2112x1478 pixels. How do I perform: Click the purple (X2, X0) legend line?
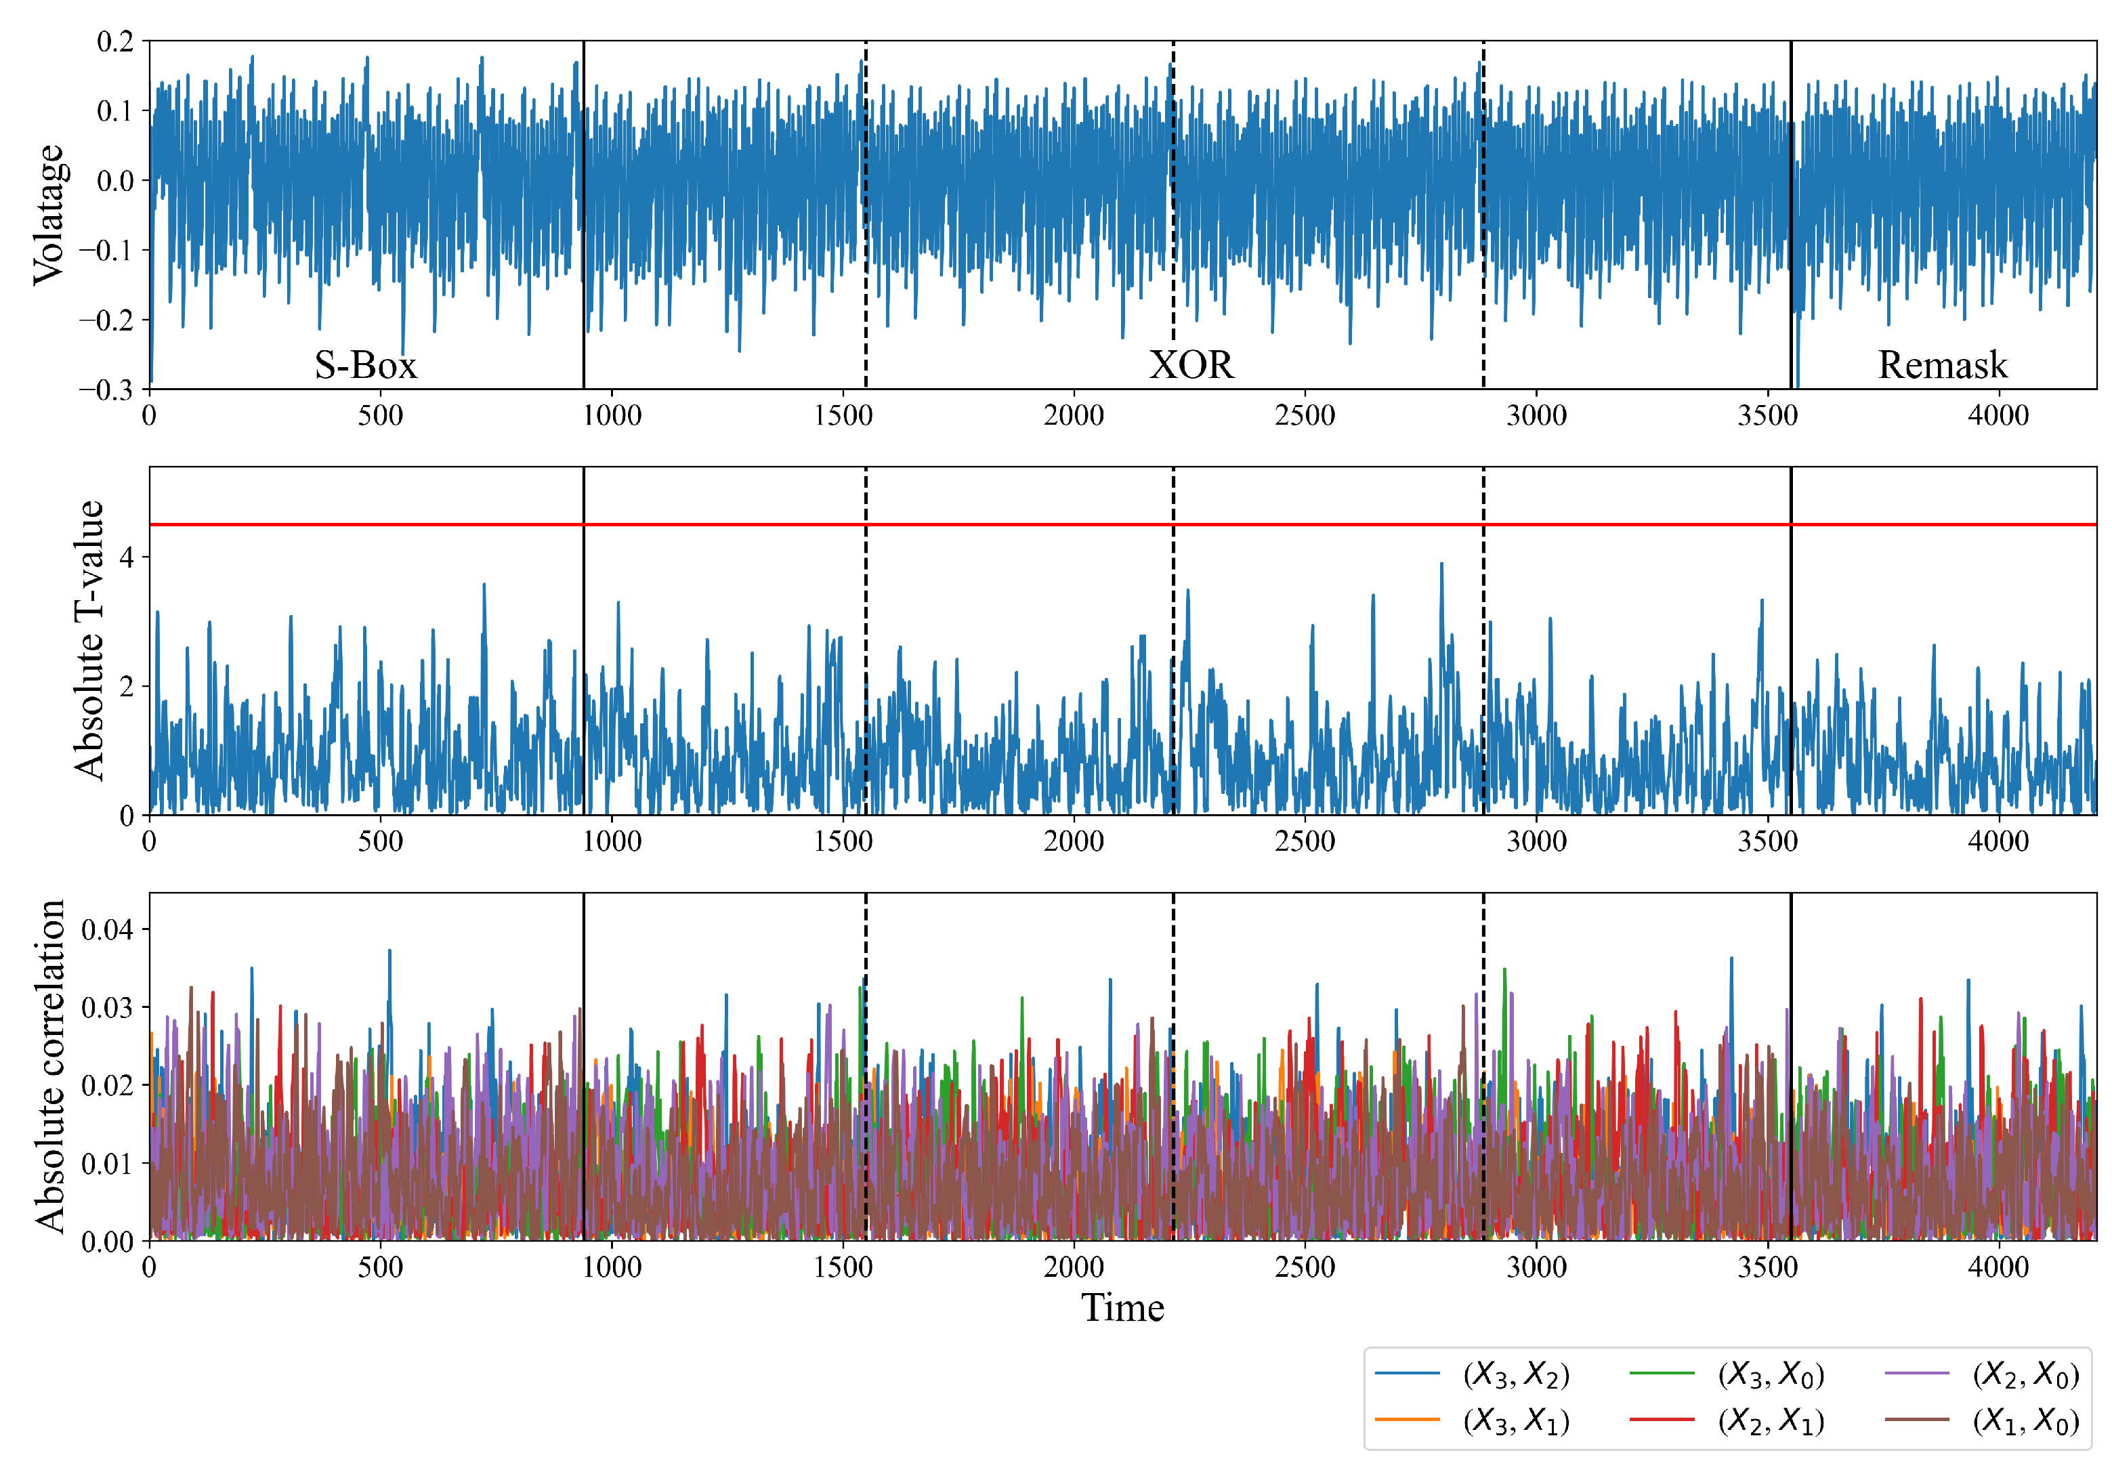coord(1916,1373)
